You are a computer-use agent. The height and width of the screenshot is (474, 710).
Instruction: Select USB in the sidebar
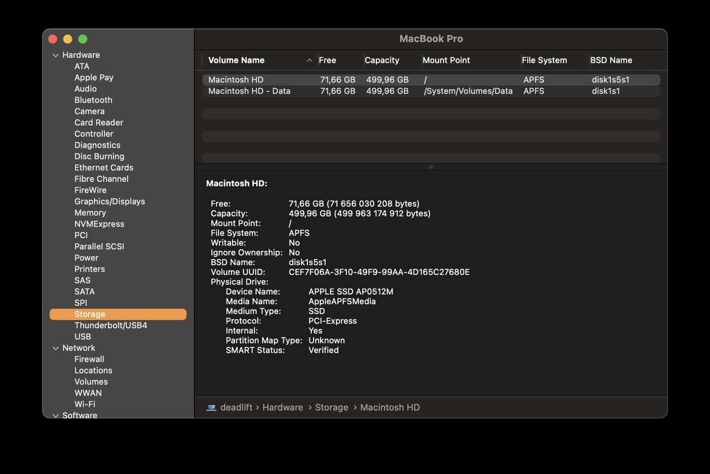coord(83,337)
